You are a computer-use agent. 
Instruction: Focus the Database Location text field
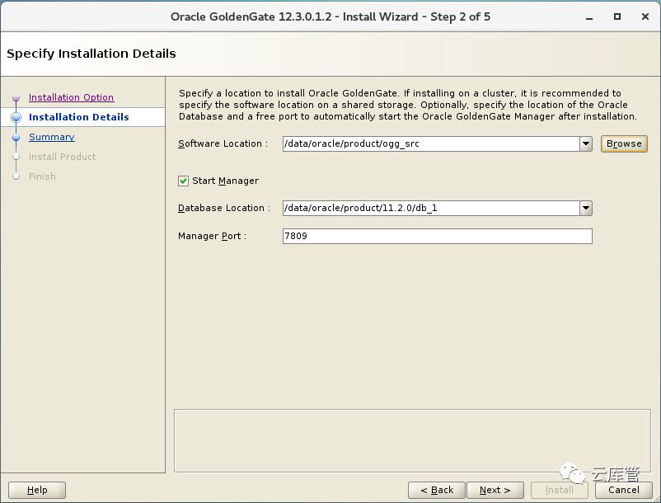tap(431, 209)
